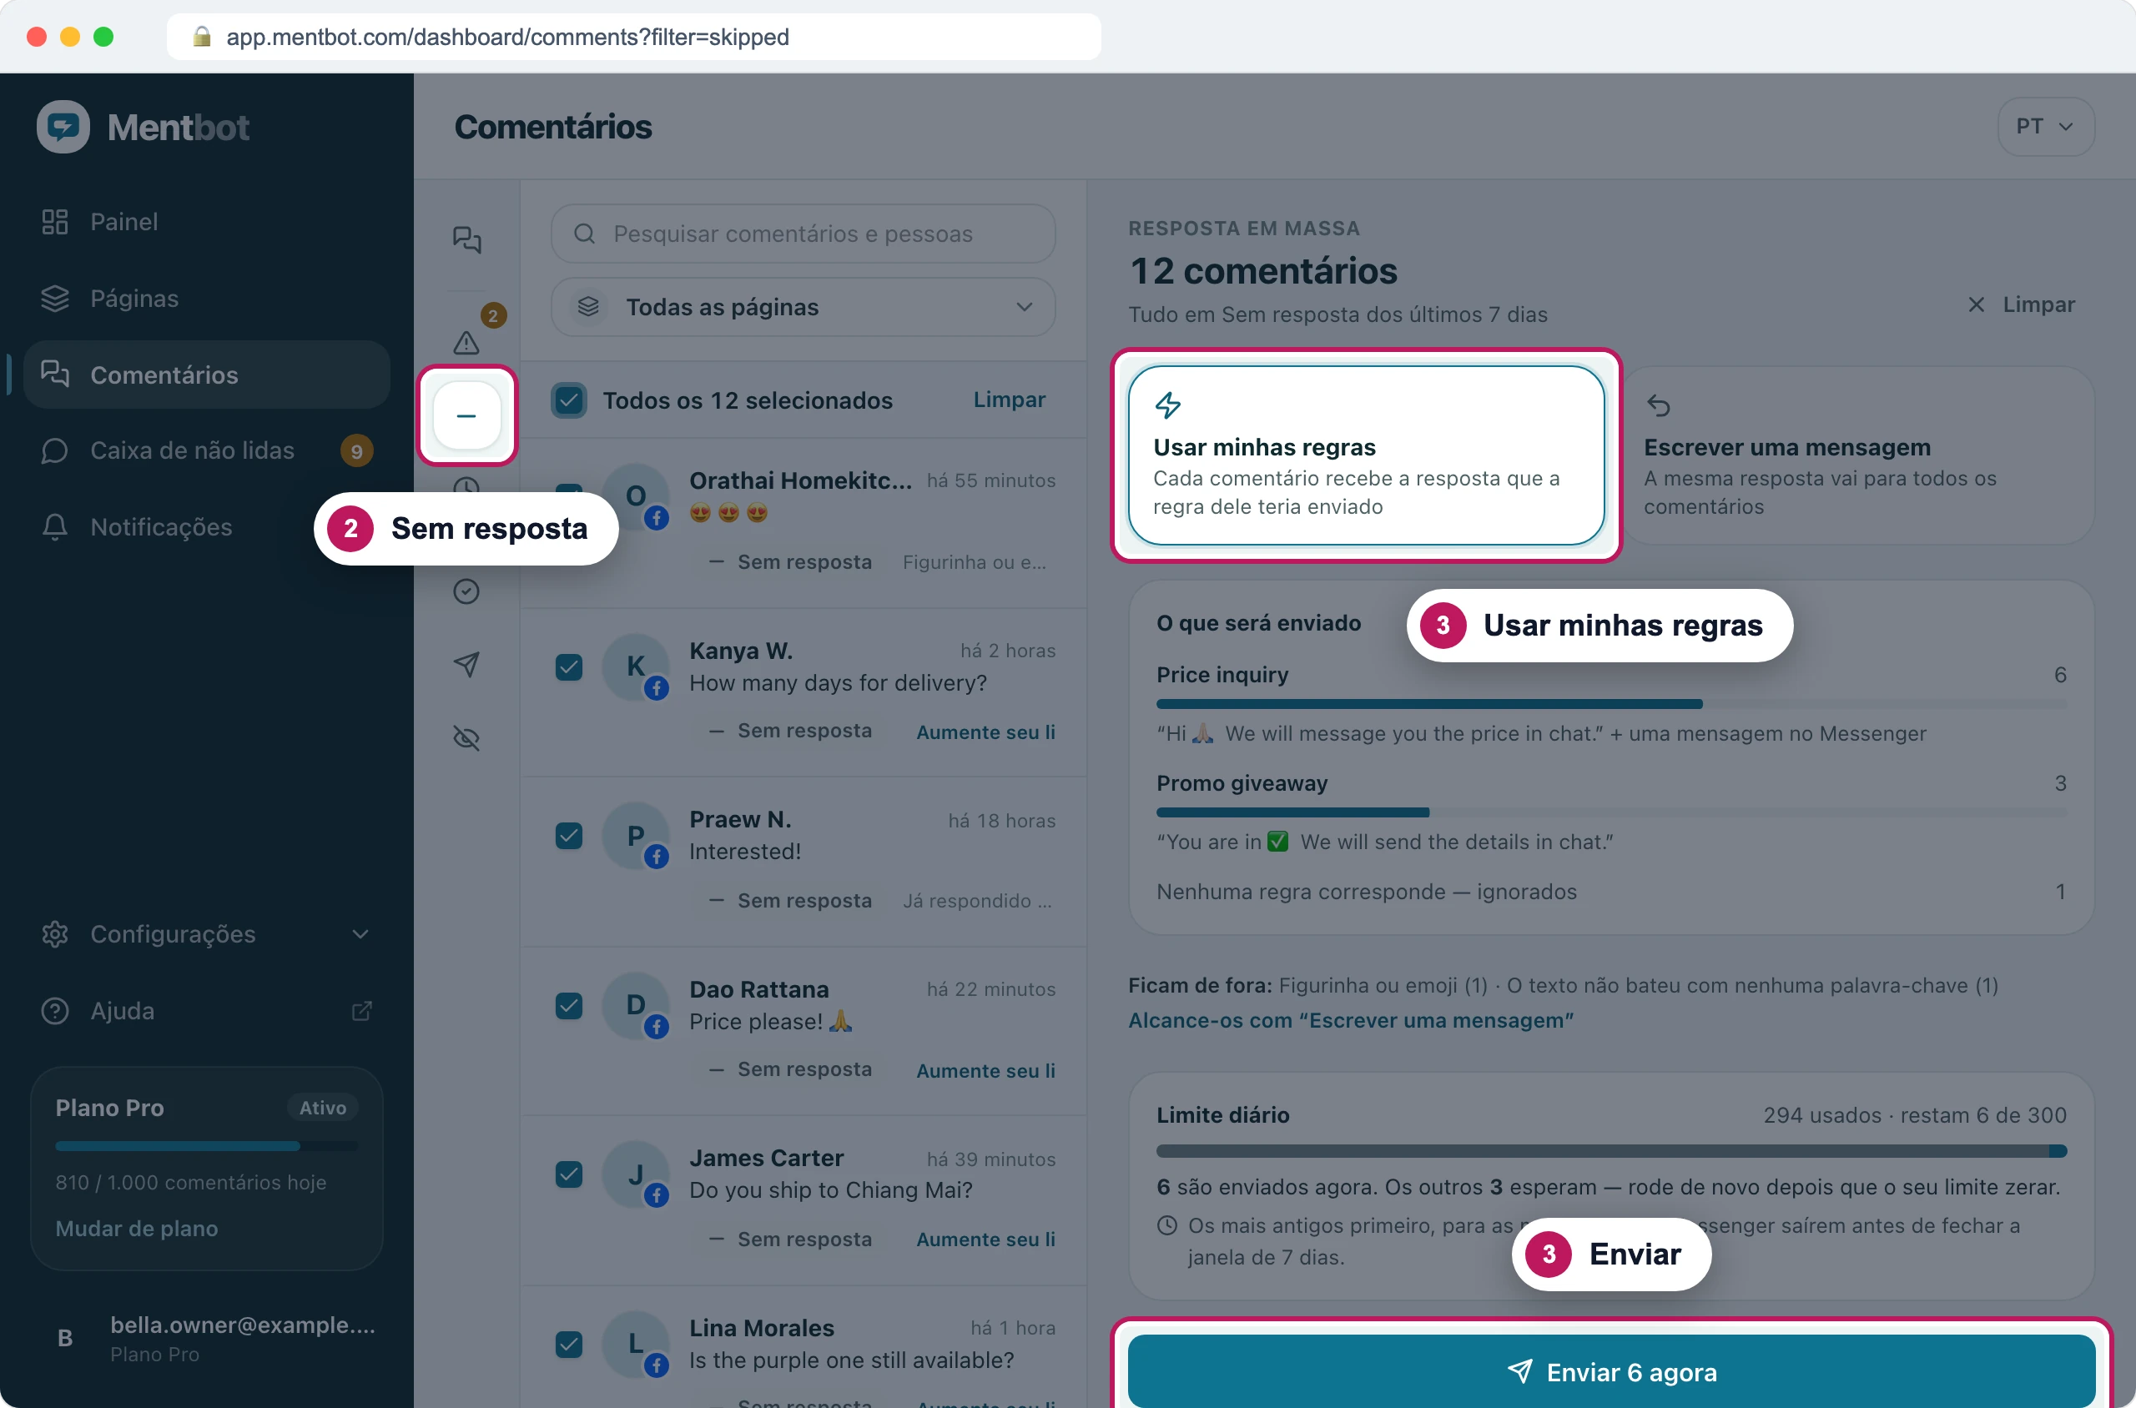Click Aumente seu li on Kanya W. row

[985, 732]
